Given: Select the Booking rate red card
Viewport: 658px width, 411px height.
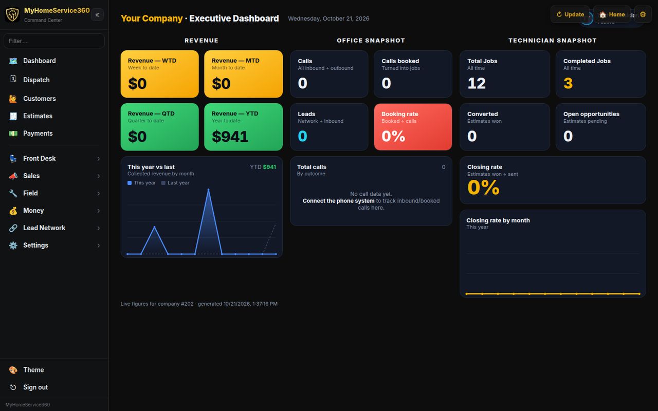Looking at the screenshot, I should (413, 127).
